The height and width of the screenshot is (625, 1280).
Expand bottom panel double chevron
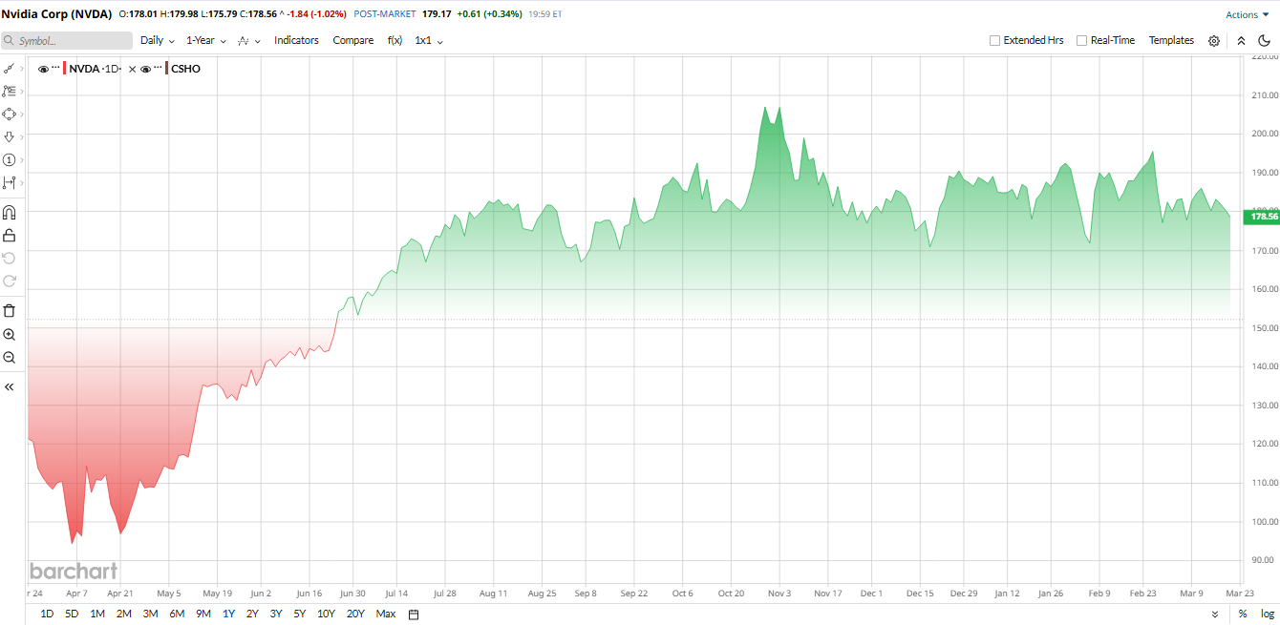[1215, 615]
